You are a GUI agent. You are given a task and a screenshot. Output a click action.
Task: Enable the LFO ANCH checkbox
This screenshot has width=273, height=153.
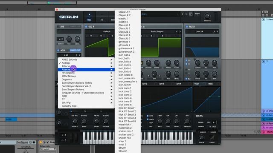(x=148, y=119)
